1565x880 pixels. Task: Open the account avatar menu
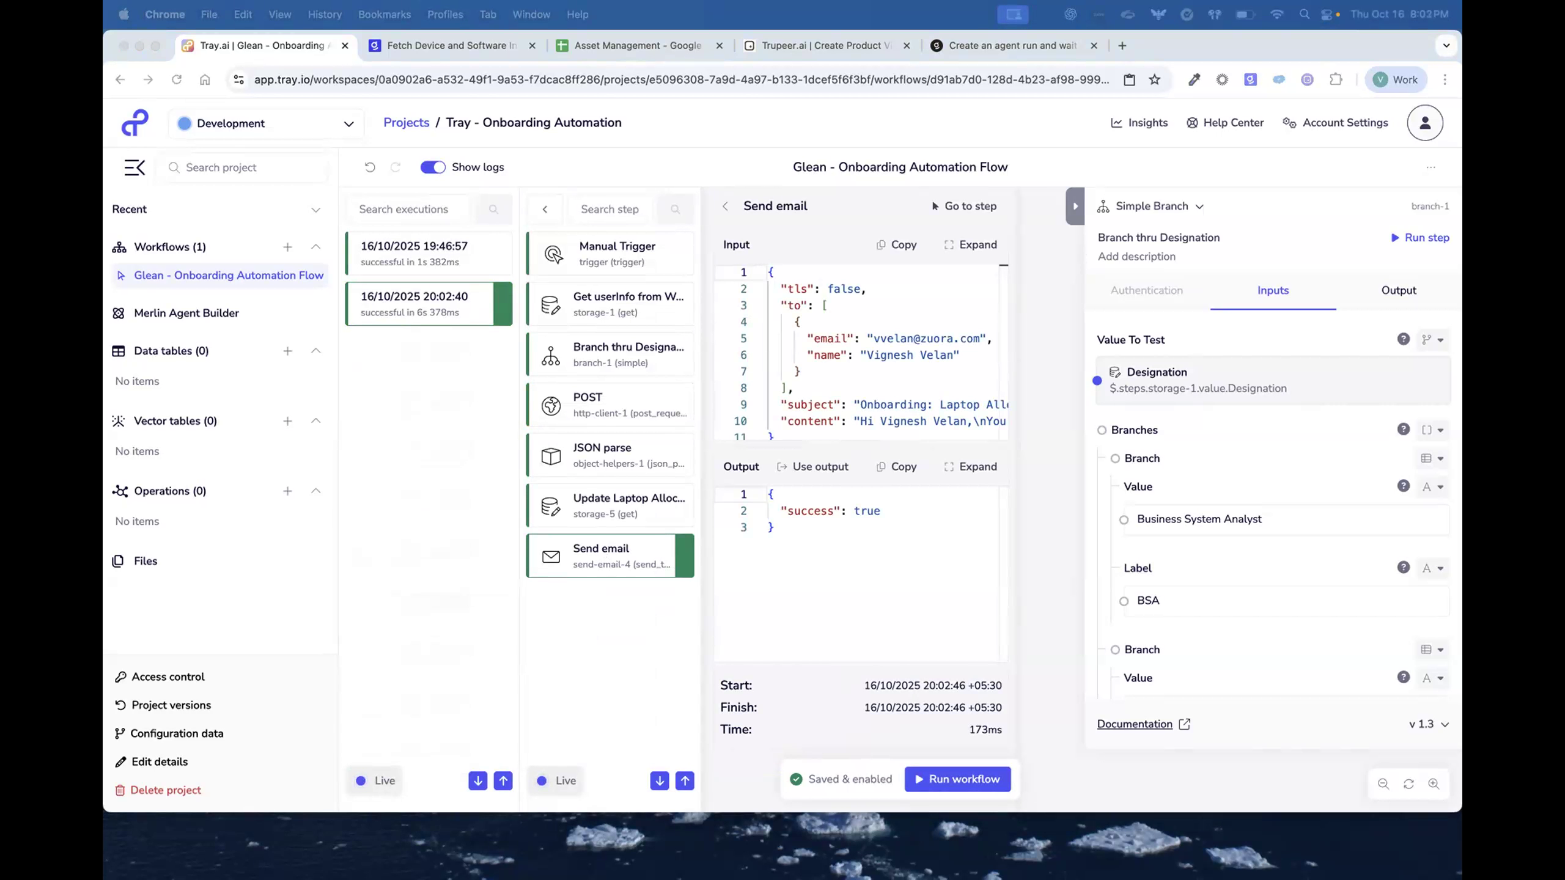[1424, 122]
